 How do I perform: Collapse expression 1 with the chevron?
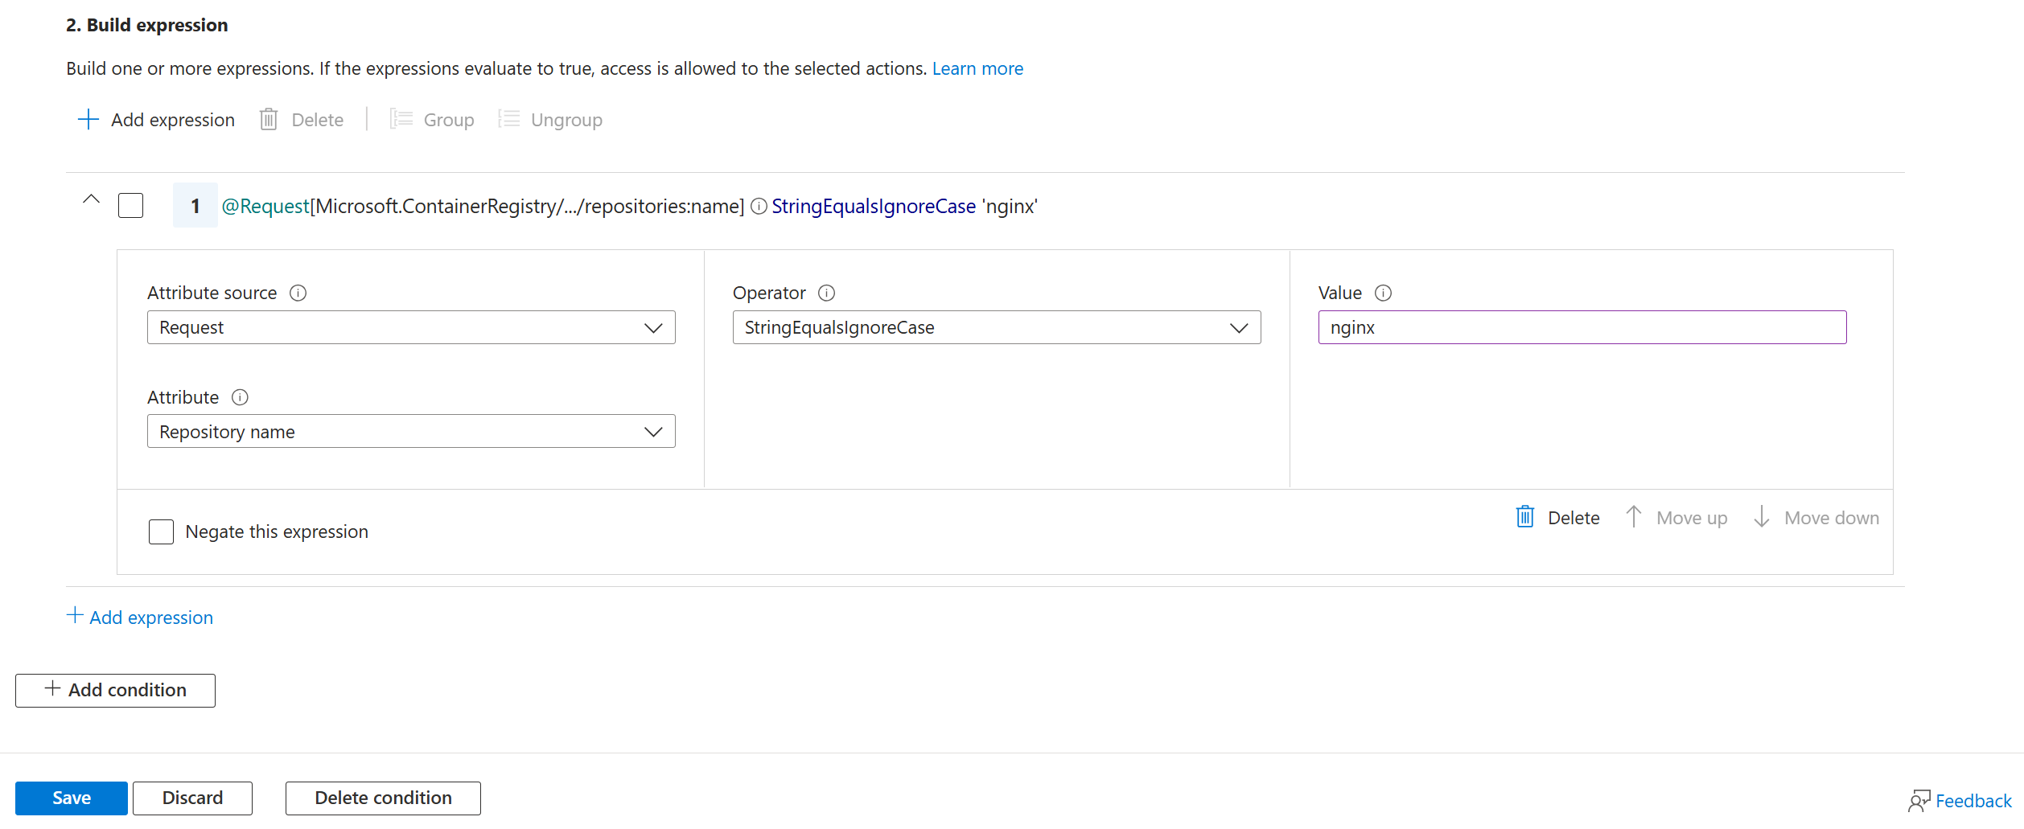click(x=92, y=199)
